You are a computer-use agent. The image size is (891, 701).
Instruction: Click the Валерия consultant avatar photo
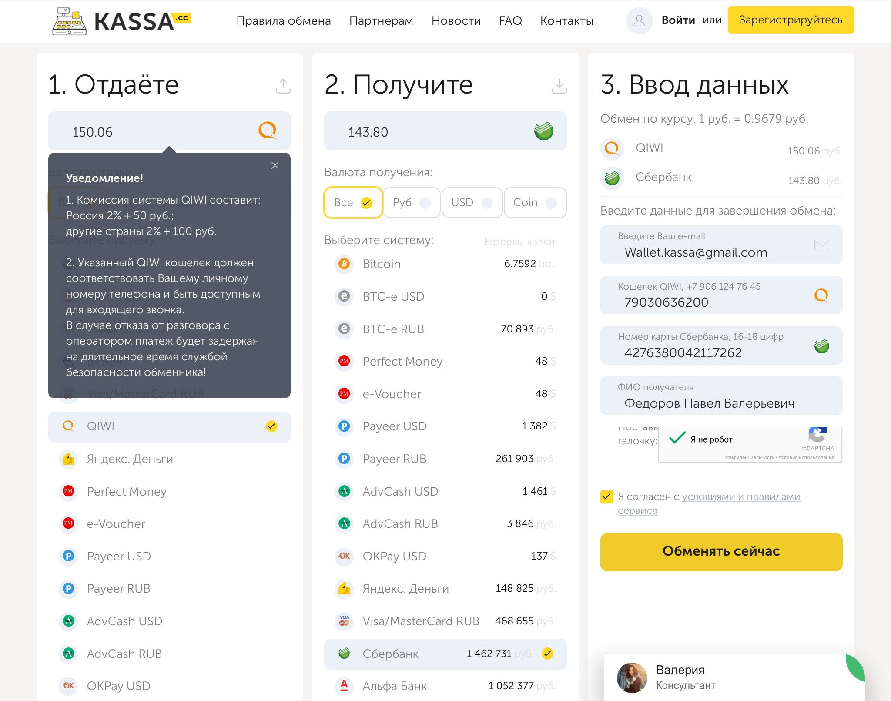632,678
